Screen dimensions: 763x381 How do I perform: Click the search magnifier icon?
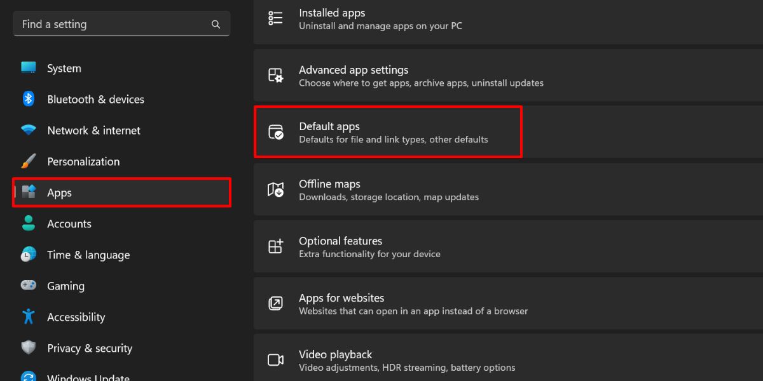pyautogui.click(x=216, y=23)
